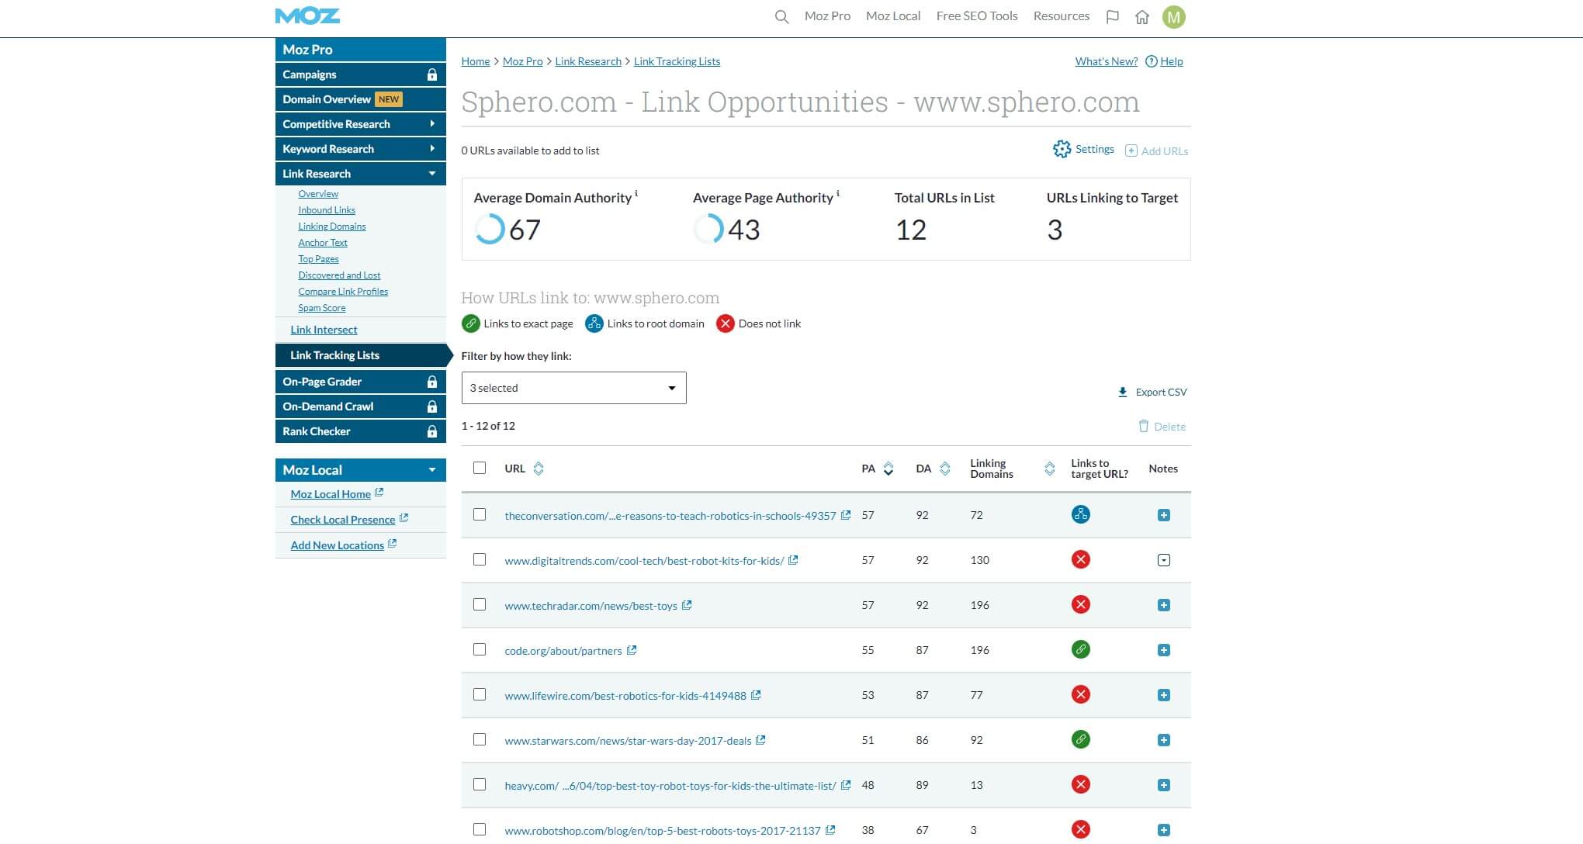Open the user avatar M menu
1583x844 pixels.
pyautogui.click(x=1173, y=16)
